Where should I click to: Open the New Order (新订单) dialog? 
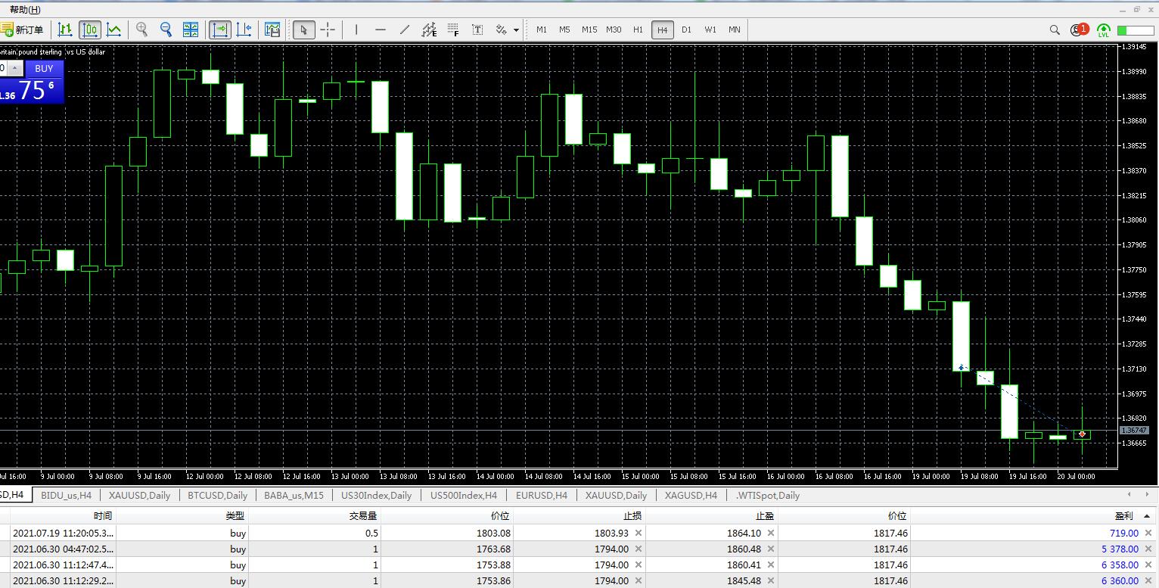click(23, 30)
